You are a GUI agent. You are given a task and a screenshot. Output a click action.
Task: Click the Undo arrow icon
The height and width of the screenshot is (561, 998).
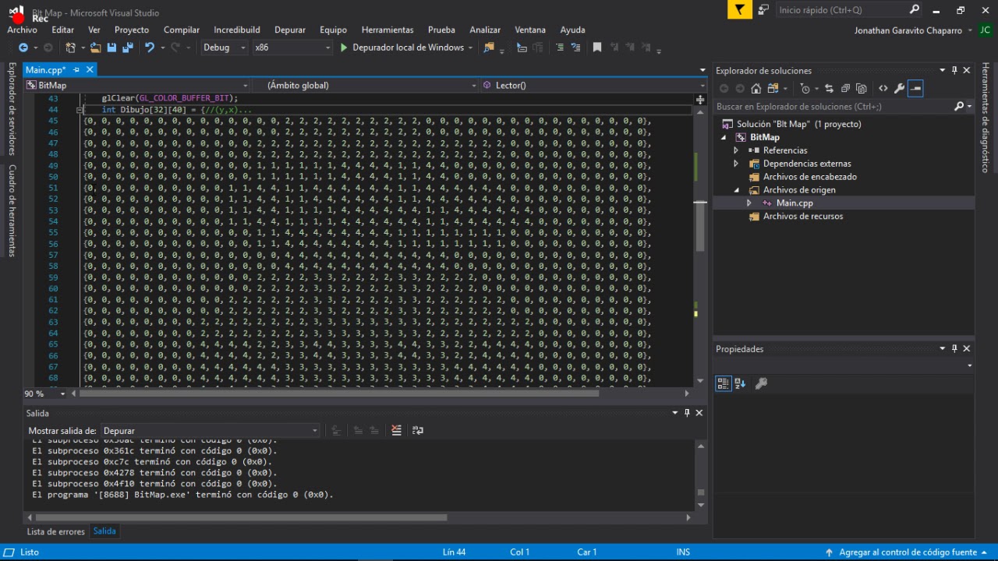[149, 48]
